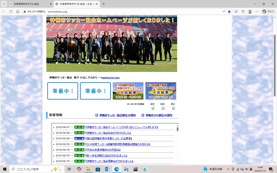
Task: Open Outlook from the taskbar
Action: (x=107, y=169)
